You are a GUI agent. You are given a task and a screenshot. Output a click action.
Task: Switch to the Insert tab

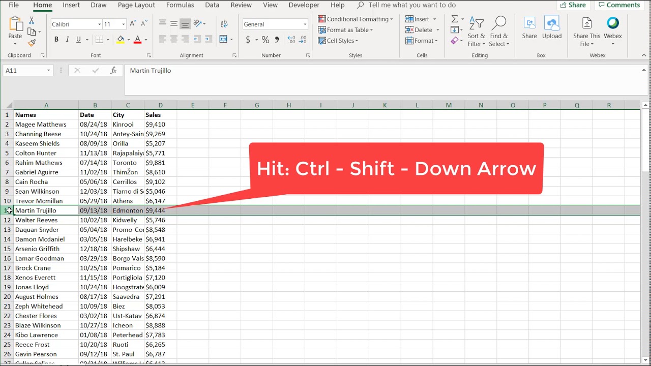point(71,5)
